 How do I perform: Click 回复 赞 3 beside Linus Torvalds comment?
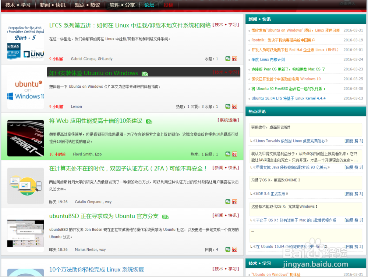354,141
